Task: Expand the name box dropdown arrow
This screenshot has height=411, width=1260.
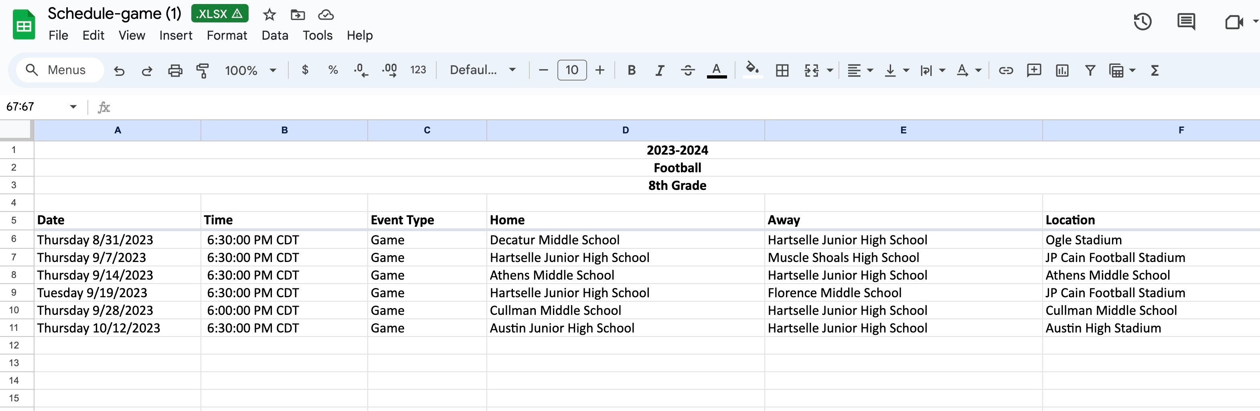Action: (x=73, y=107)
